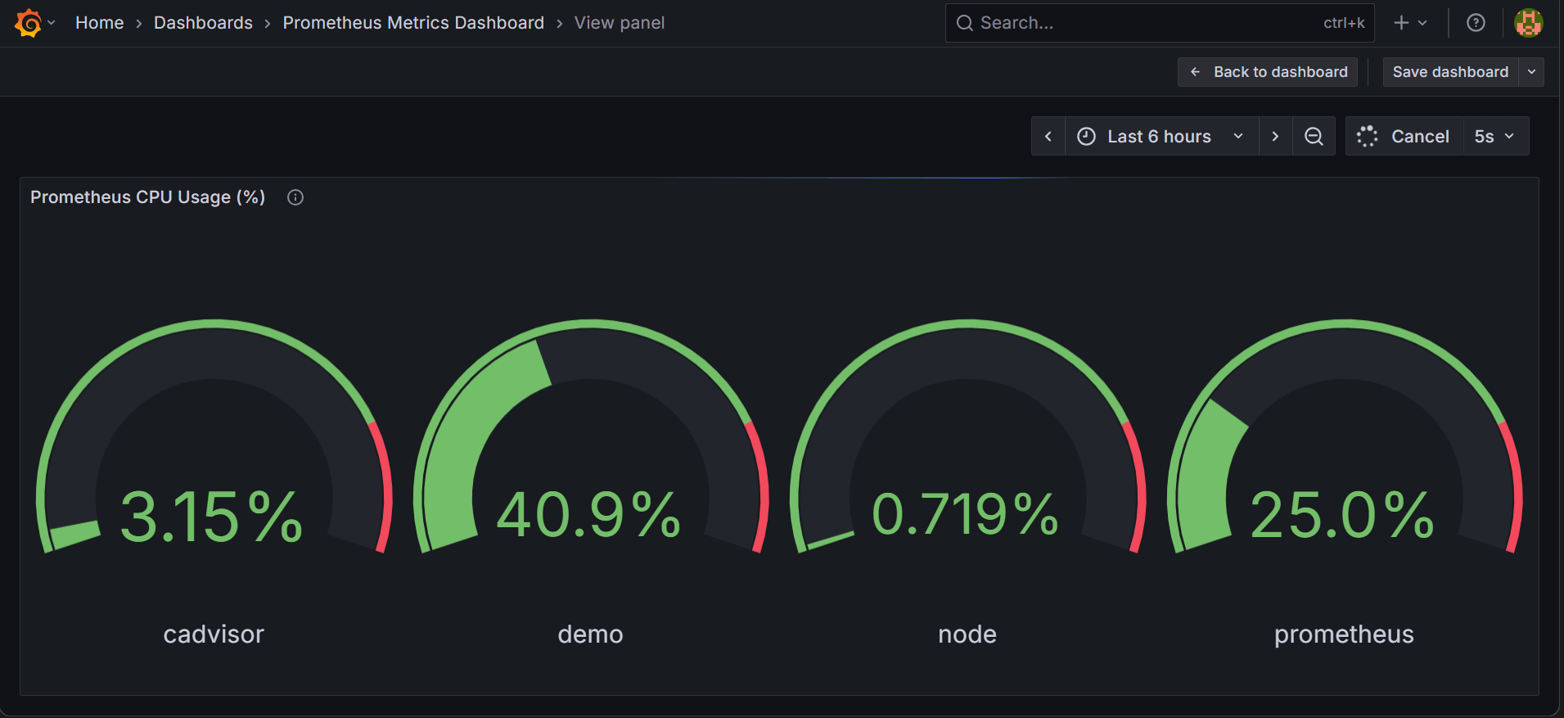Click the Grafana logo icon

[x=28, y=23]
